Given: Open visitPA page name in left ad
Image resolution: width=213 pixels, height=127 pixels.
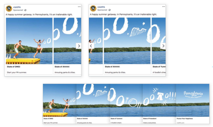Looking at the screenshot, I should pyautogui.click(x=17, y=7).
